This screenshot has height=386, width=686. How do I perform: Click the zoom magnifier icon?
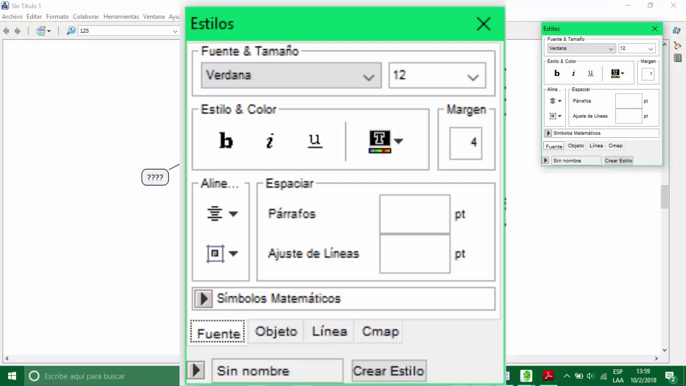[71, 31]
